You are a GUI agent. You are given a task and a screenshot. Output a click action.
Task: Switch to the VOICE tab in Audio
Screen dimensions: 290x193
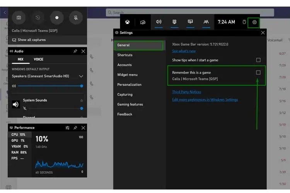click(x=39, y=59)
